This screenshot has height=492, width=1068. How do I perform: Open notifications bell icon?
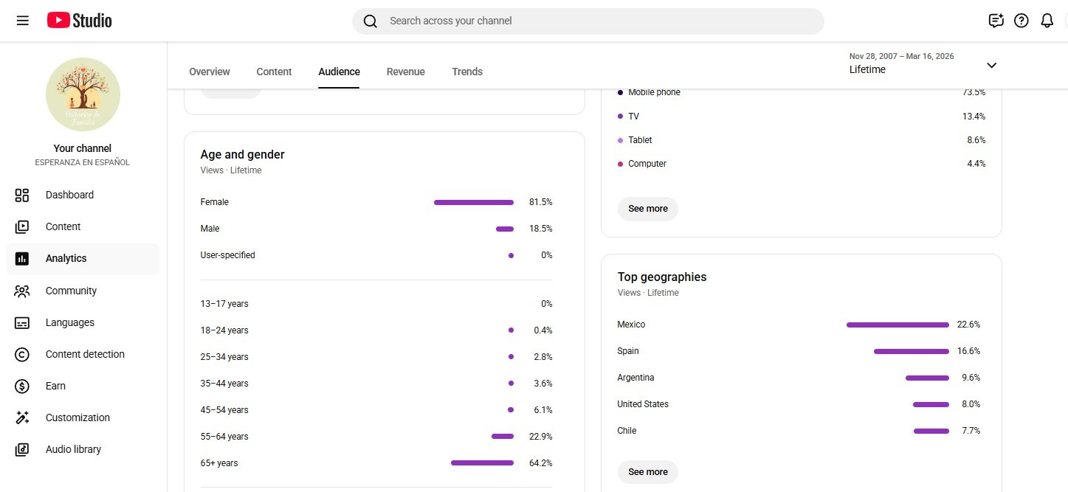pos(1047,21)
